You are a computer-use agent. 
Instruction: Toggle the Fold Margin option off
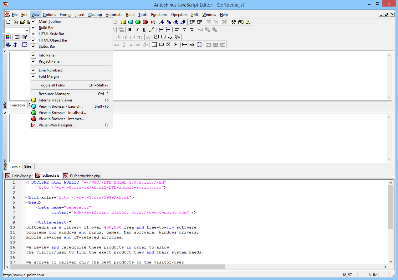click(48, 76)
